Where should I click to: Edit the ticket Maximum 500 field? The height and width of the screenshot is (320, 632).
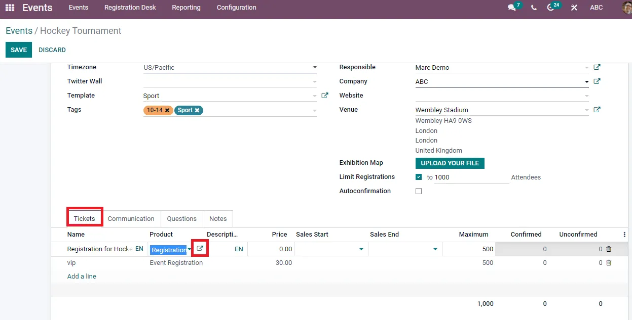tap(468, 249)
